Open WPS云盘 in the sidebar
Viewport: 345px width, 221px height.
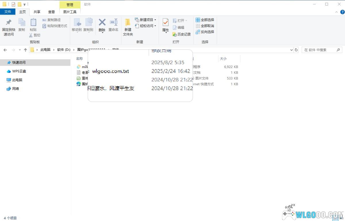click(x=19, y=71)
